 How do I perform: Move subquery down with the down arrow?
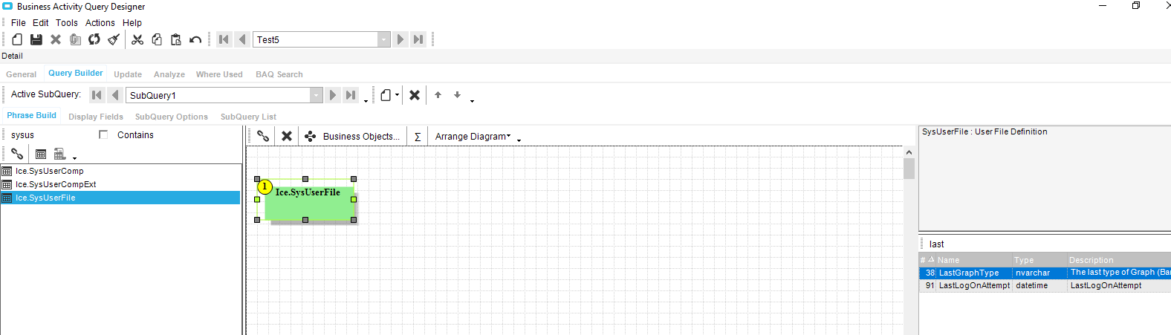pos(457,95)
